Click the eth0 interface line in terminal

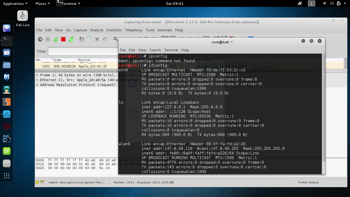click(x=182, y=70)
